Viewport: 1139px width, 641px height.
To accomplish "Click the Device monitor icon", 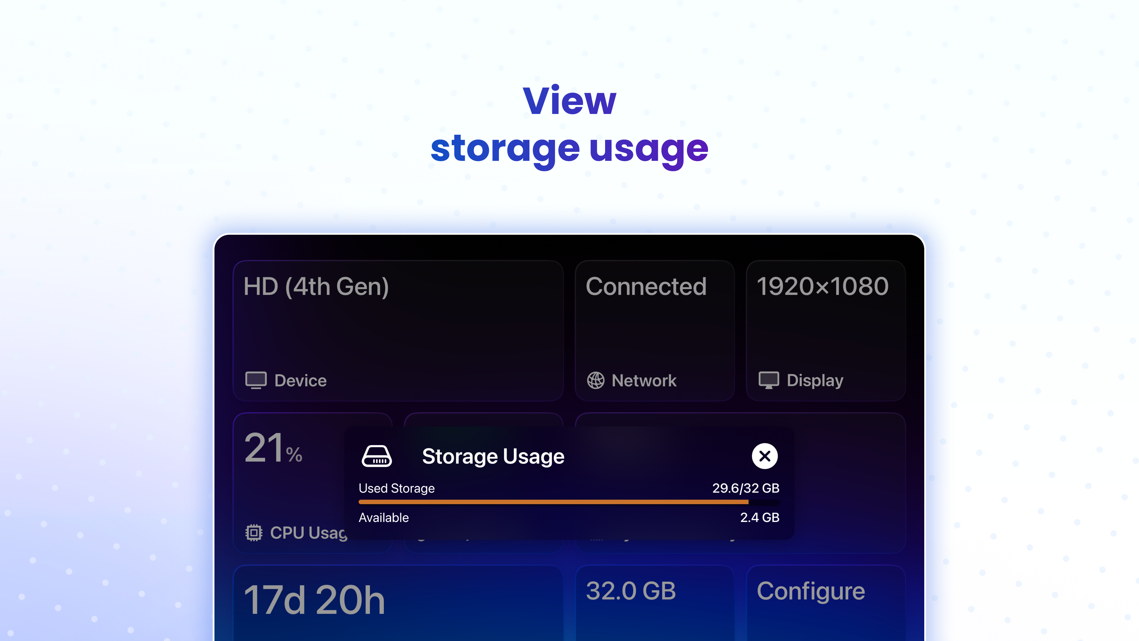I will (256, 380).
